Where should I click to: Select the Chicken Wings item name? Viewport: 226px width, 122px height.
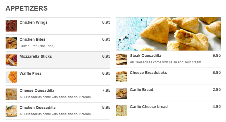(x=34, y=22)
